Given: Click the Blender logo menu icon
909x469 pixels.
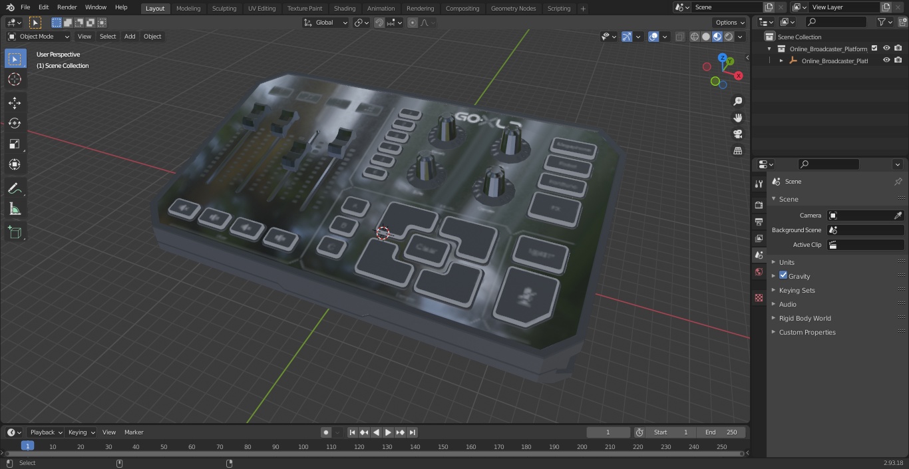Looking at the screenshot, I should [x=10, y=7].
